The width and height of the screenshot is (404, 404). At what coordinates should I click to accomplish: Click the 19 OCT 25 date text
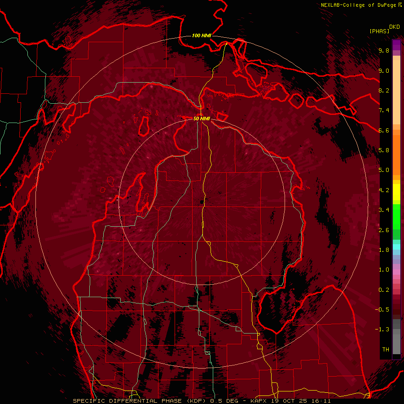click(x=289, y=401)
